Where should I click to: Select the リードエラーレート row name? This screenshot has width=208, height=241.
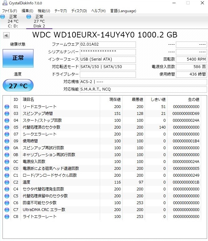[x=40, y=107]
